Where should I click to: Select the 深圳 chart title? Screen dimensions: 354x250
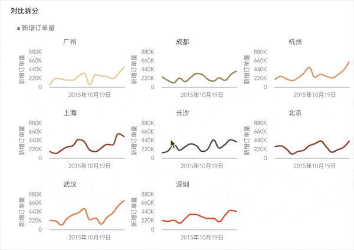(183, 185)
